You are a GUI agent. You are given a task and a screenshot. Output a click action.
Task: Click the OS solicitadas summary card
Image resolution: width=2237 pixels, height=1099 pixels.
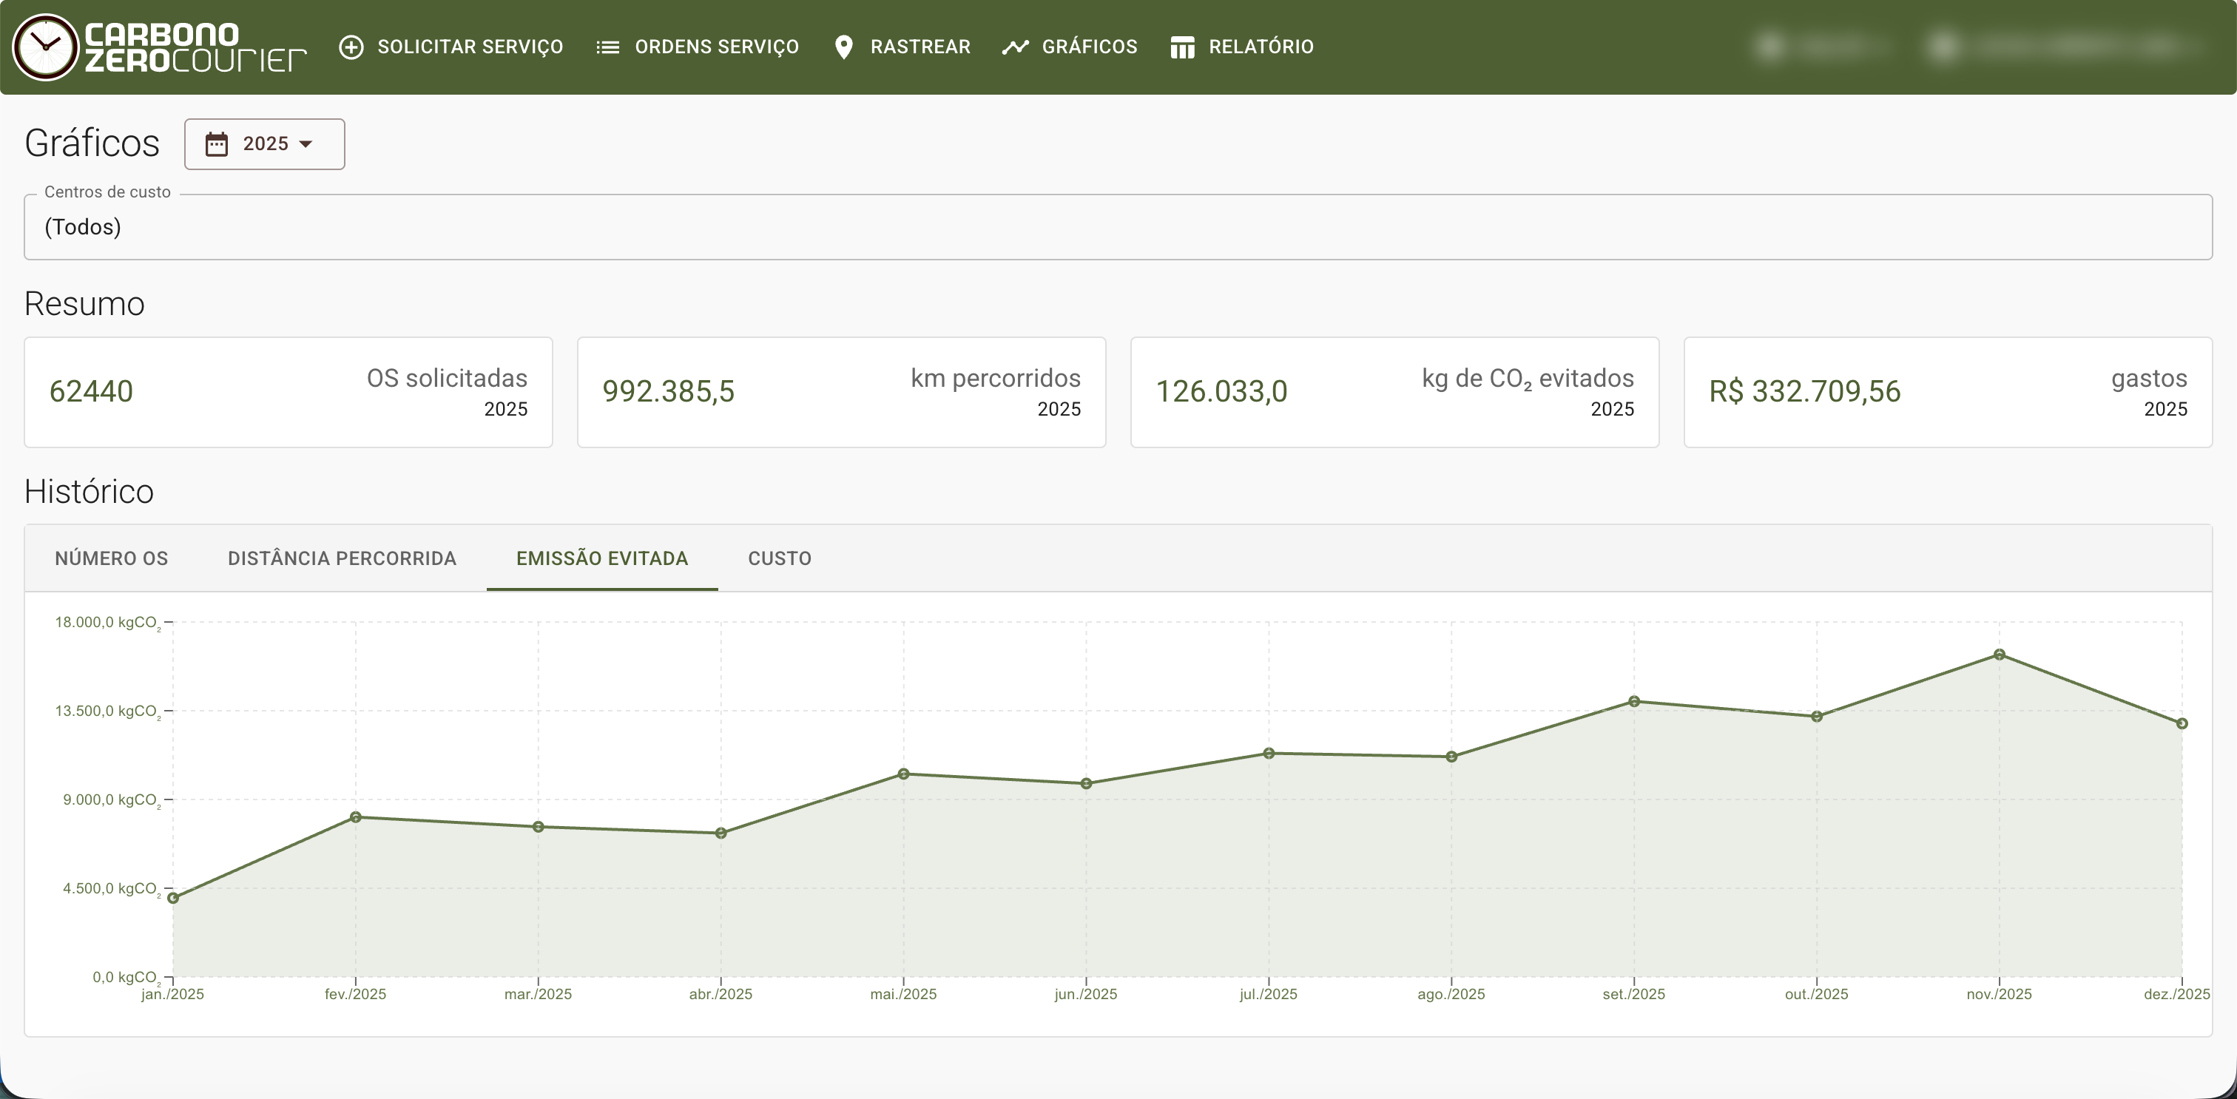[289, 391]
